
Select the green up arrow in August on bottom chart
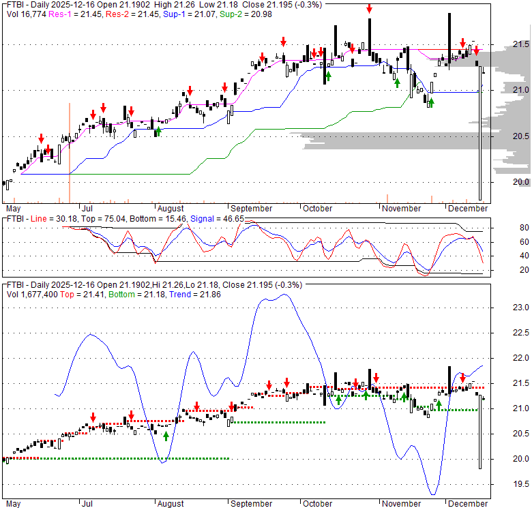pyautogui.click(x=166, y=436)
